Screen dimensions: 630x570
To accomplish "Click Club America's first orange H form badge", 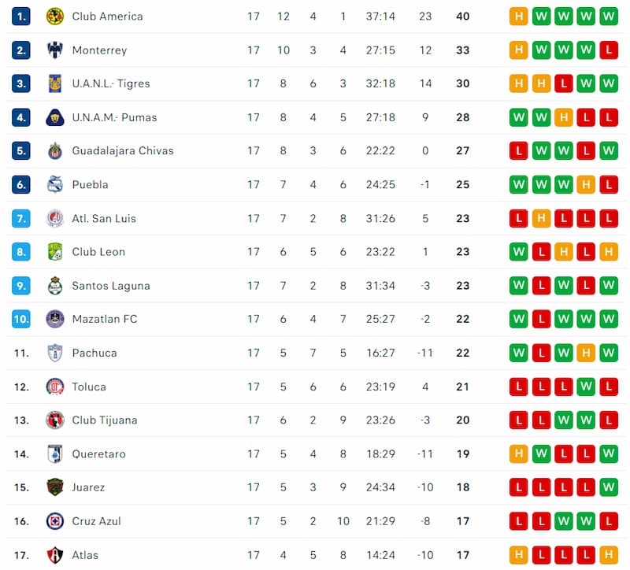I will tap(518, 17).
